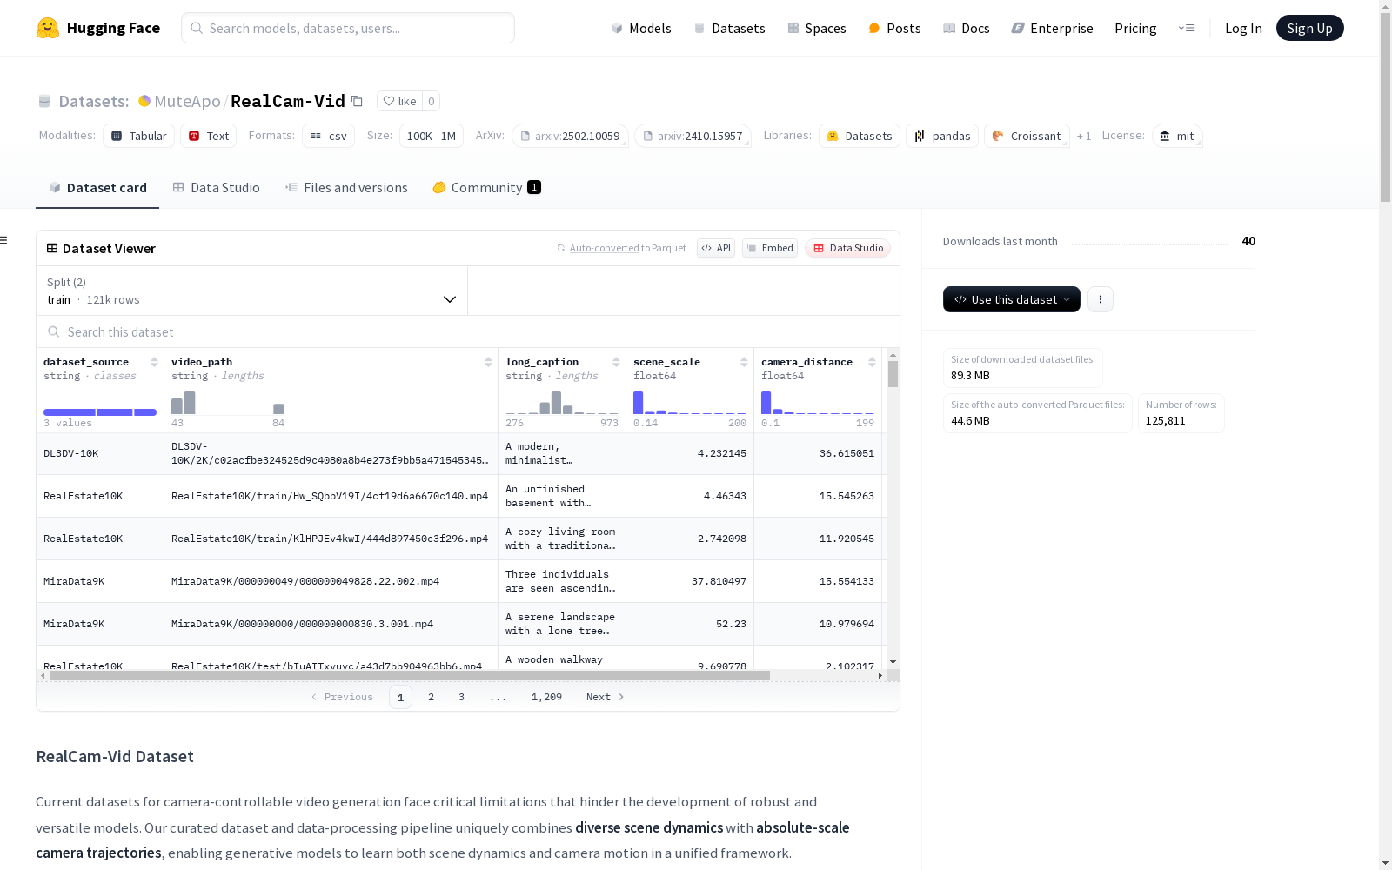1392x870 pixels.
Task: Select the Croissant library tag
Action: click(x=1027, y=136)
